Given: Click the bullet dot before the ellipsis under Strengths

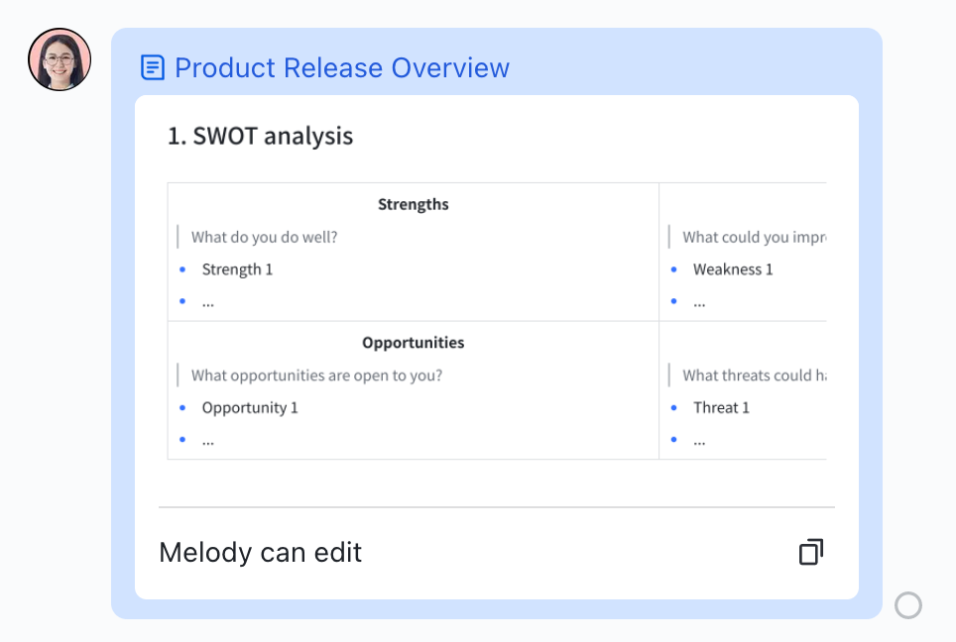Looking at the screenshot, I should [181, 301].
